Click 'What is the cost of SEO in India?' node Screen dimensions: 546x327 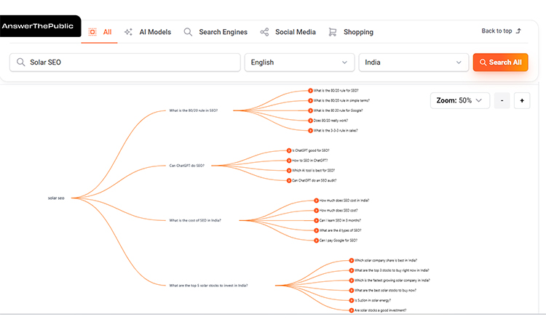[x=195, y=220]
